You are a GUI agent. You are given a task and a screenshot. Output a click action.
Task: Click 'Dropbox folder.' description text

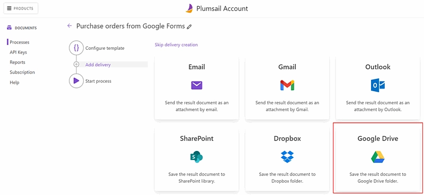[x=287, y=181]
